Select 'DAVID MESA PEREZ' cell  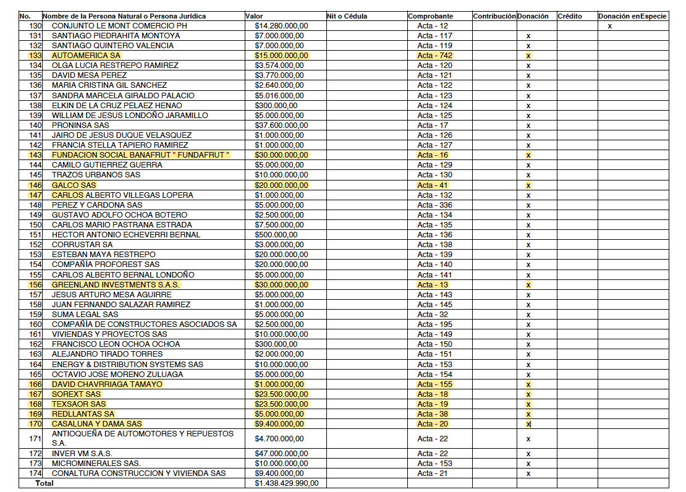(x=89, y=75)
